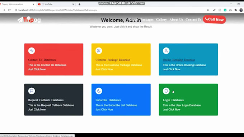Close the Tripog Welcome Admin tab

click(x=33, y=4)
